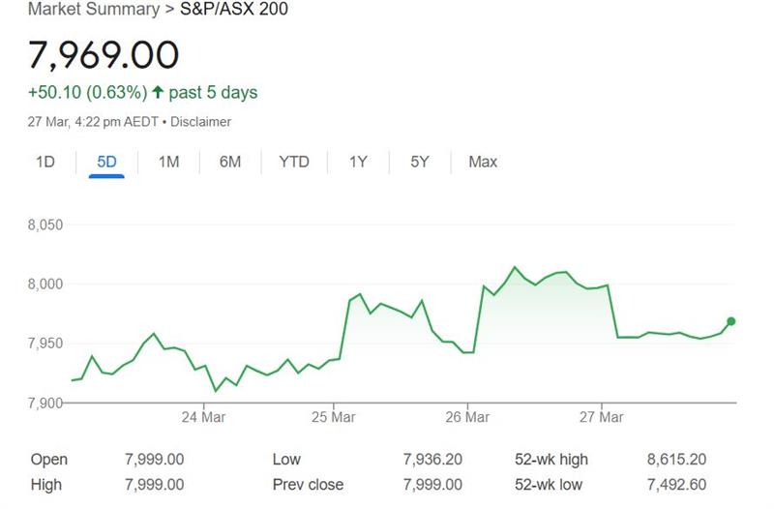Viewport: 774px width, 509px height.
Task: Click the S&P/ASX 200 index title
Action: point(234,9)
